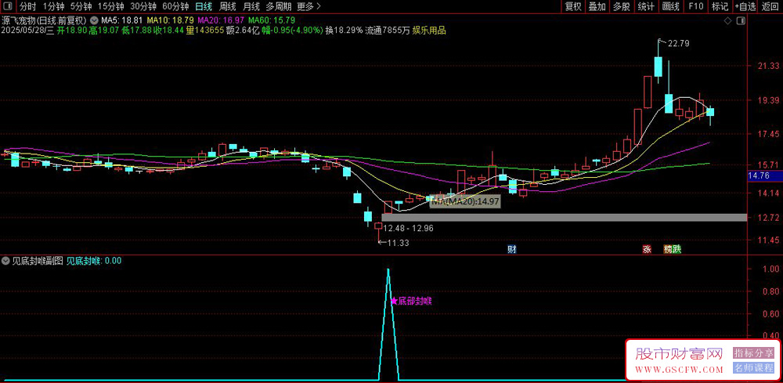783x383 pixels.
Task: Open F10 company information
Action: point(695,6)
